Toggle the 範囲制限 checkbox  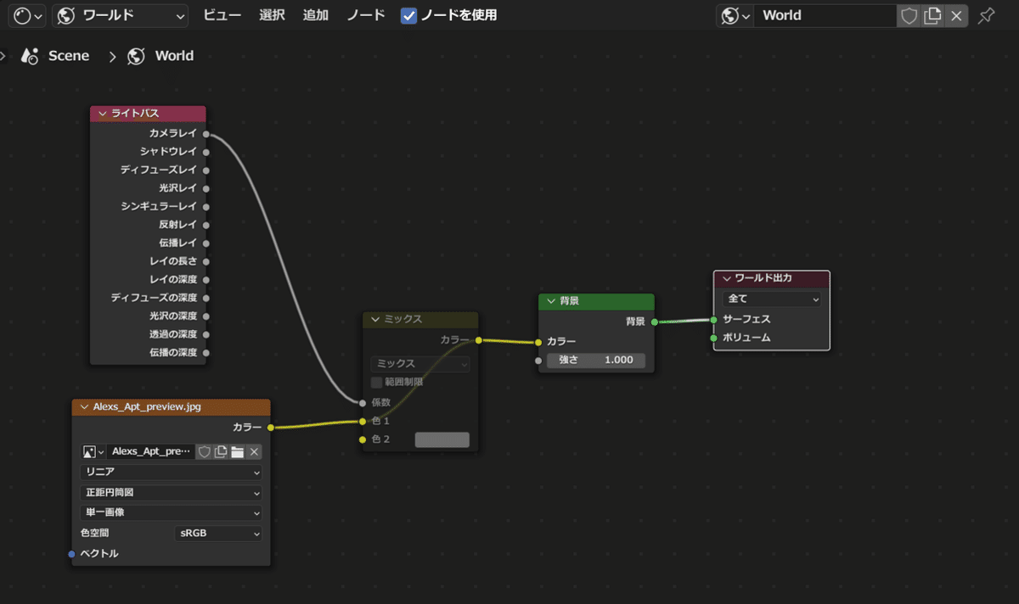coord(376,382)
